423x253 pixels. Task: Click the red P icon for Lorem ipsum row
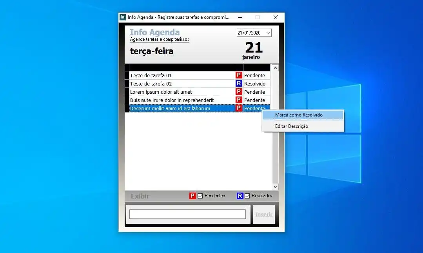(239, 92)
